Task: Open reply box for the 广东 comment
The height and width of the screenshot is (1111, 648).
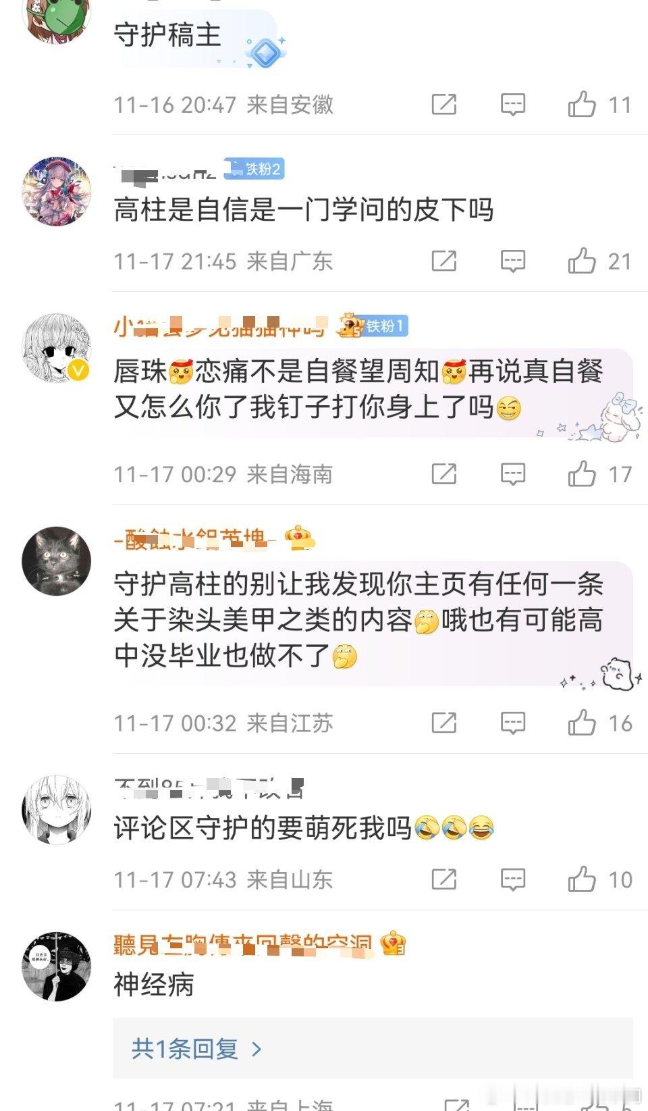Action: coord(513,261)
